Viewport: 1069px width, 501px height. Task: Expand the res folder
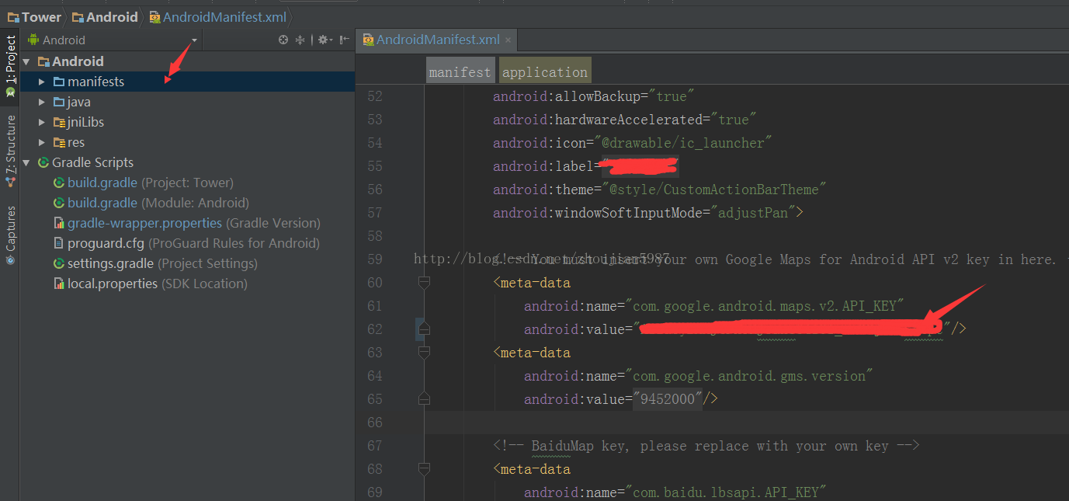click(x=42, y=142)
